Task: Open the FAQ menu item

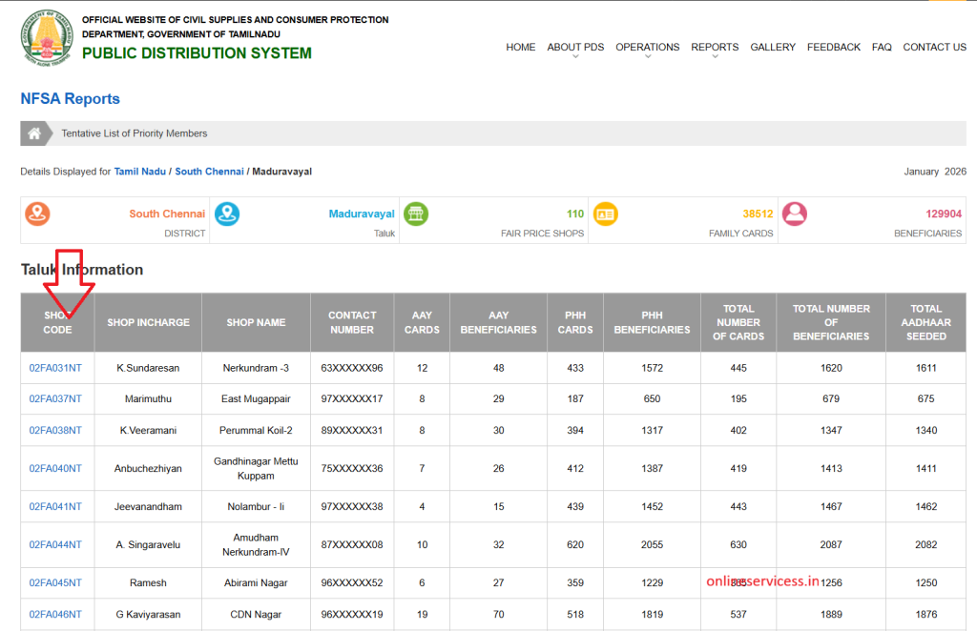Action: (x=882, y=48)
